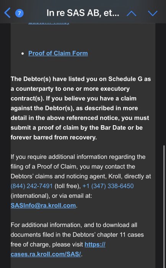
Task: Open the Proof of Claim Form link
Action: click(x=58, y=53)
